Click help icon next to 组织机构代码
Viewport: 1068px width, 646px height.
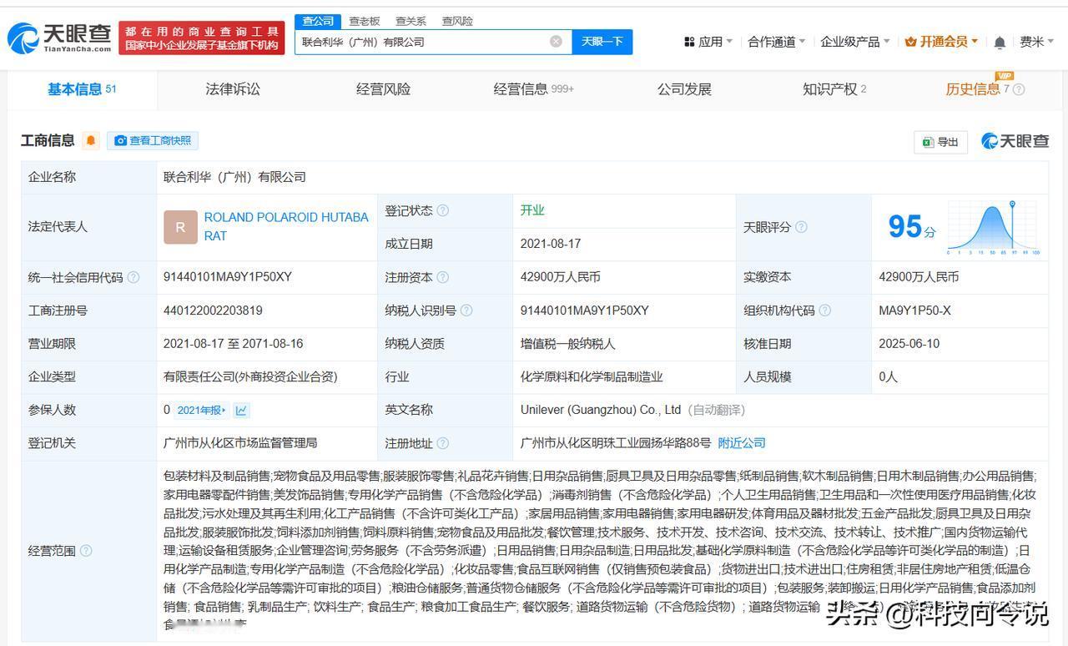824,310
